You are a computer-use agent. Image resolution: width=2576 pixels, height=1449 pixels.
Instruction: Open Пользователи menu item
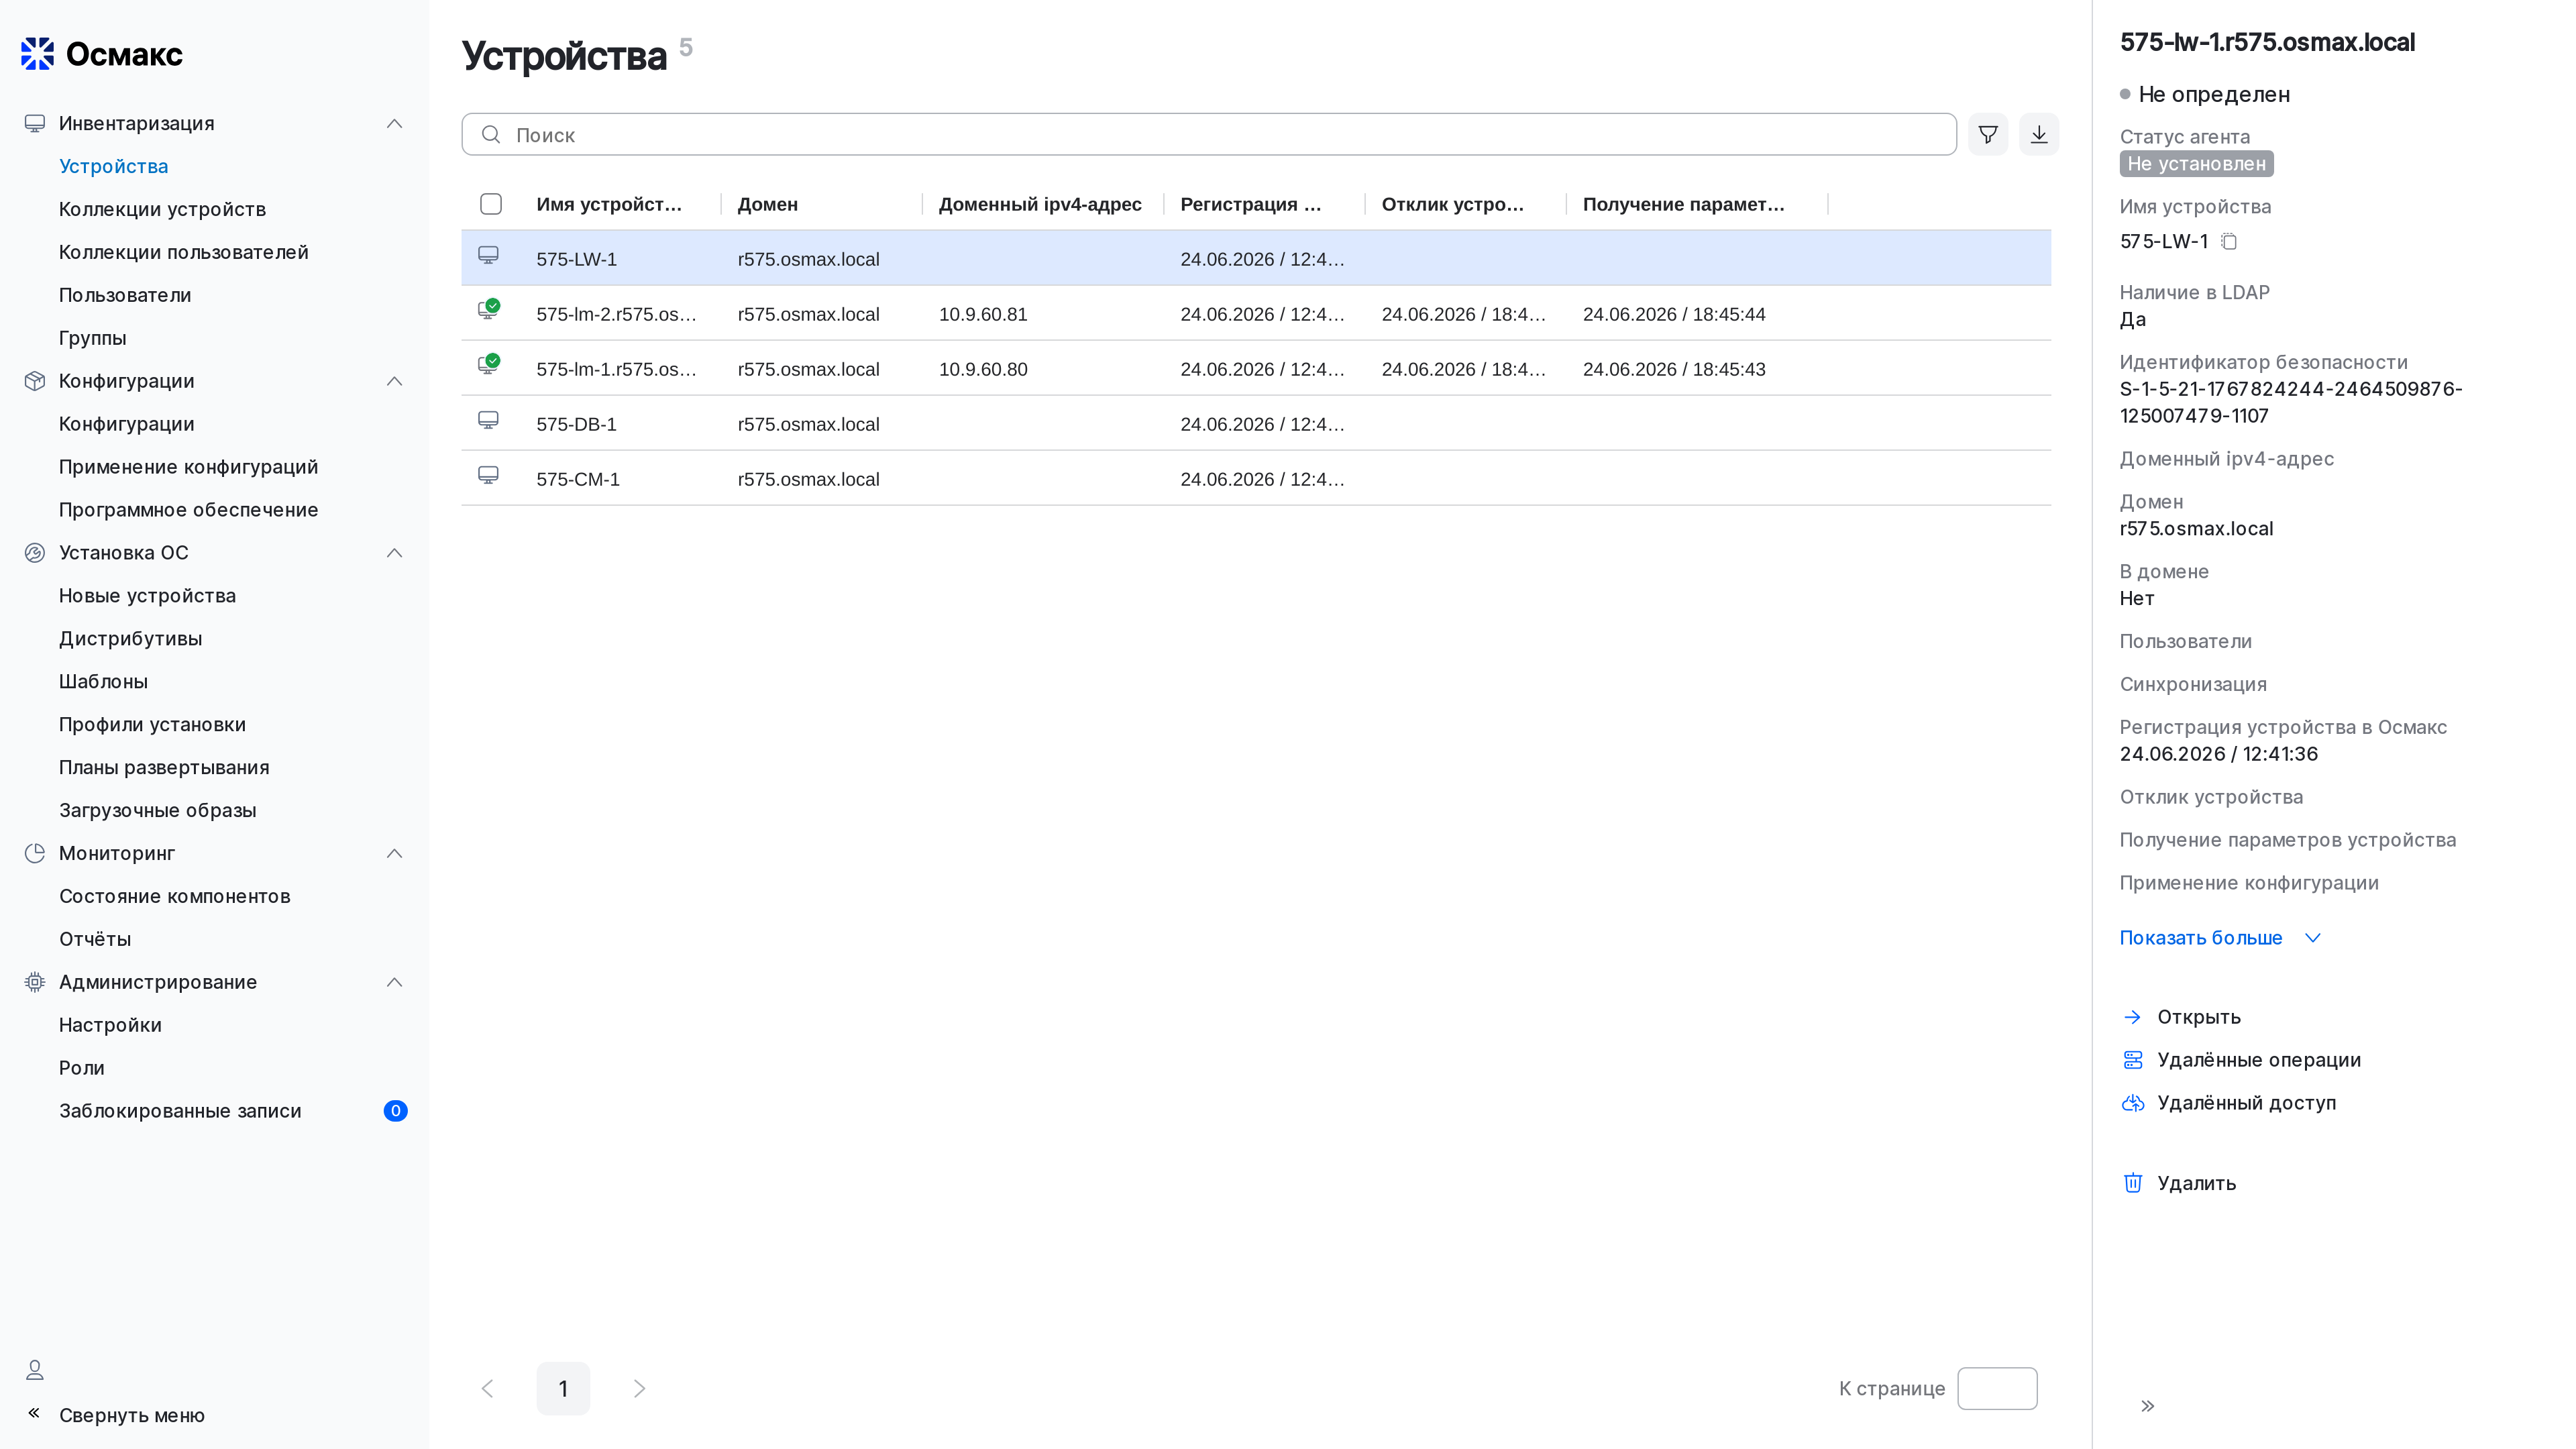pos(125,295)
